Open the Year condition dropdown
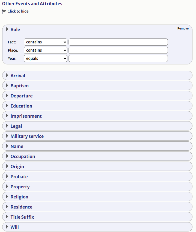 46,58
